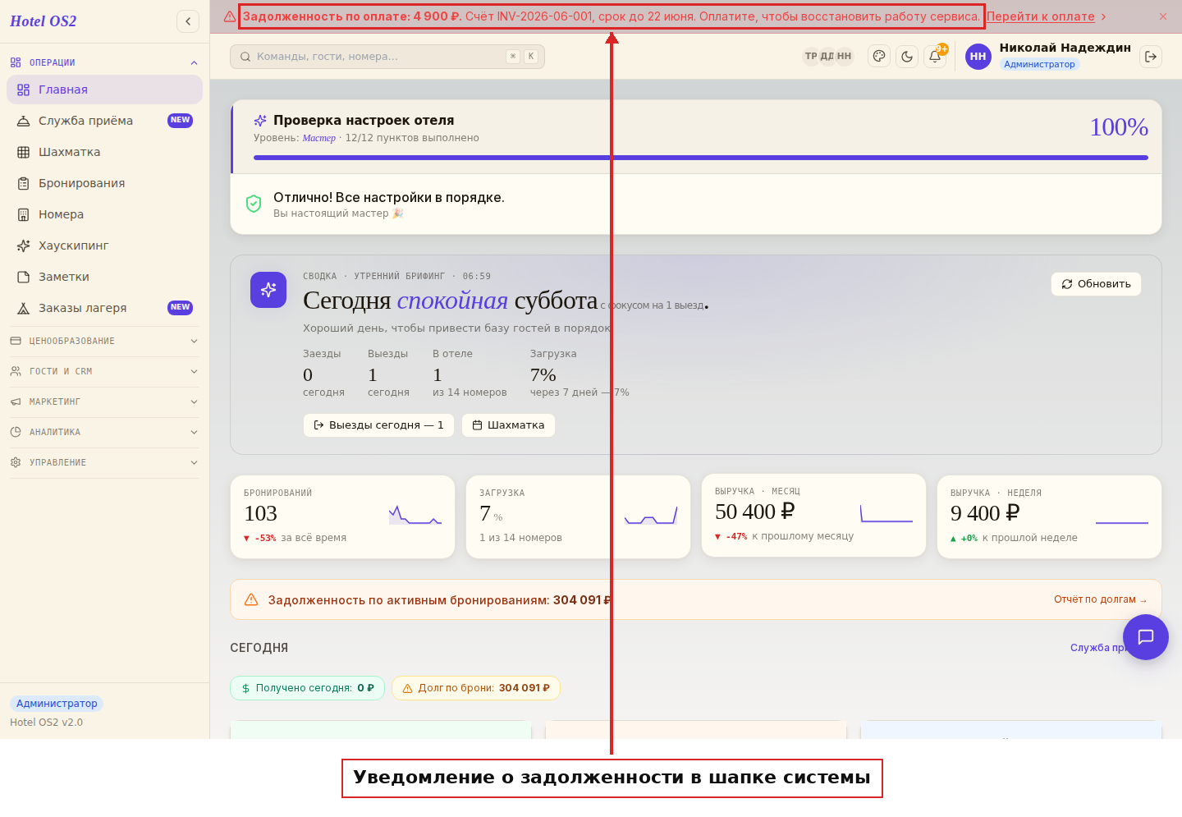Viewport: 1182px width, 817px height.
Task: Dismiss the payment debt banner
Action: (x=1163, y=16)
